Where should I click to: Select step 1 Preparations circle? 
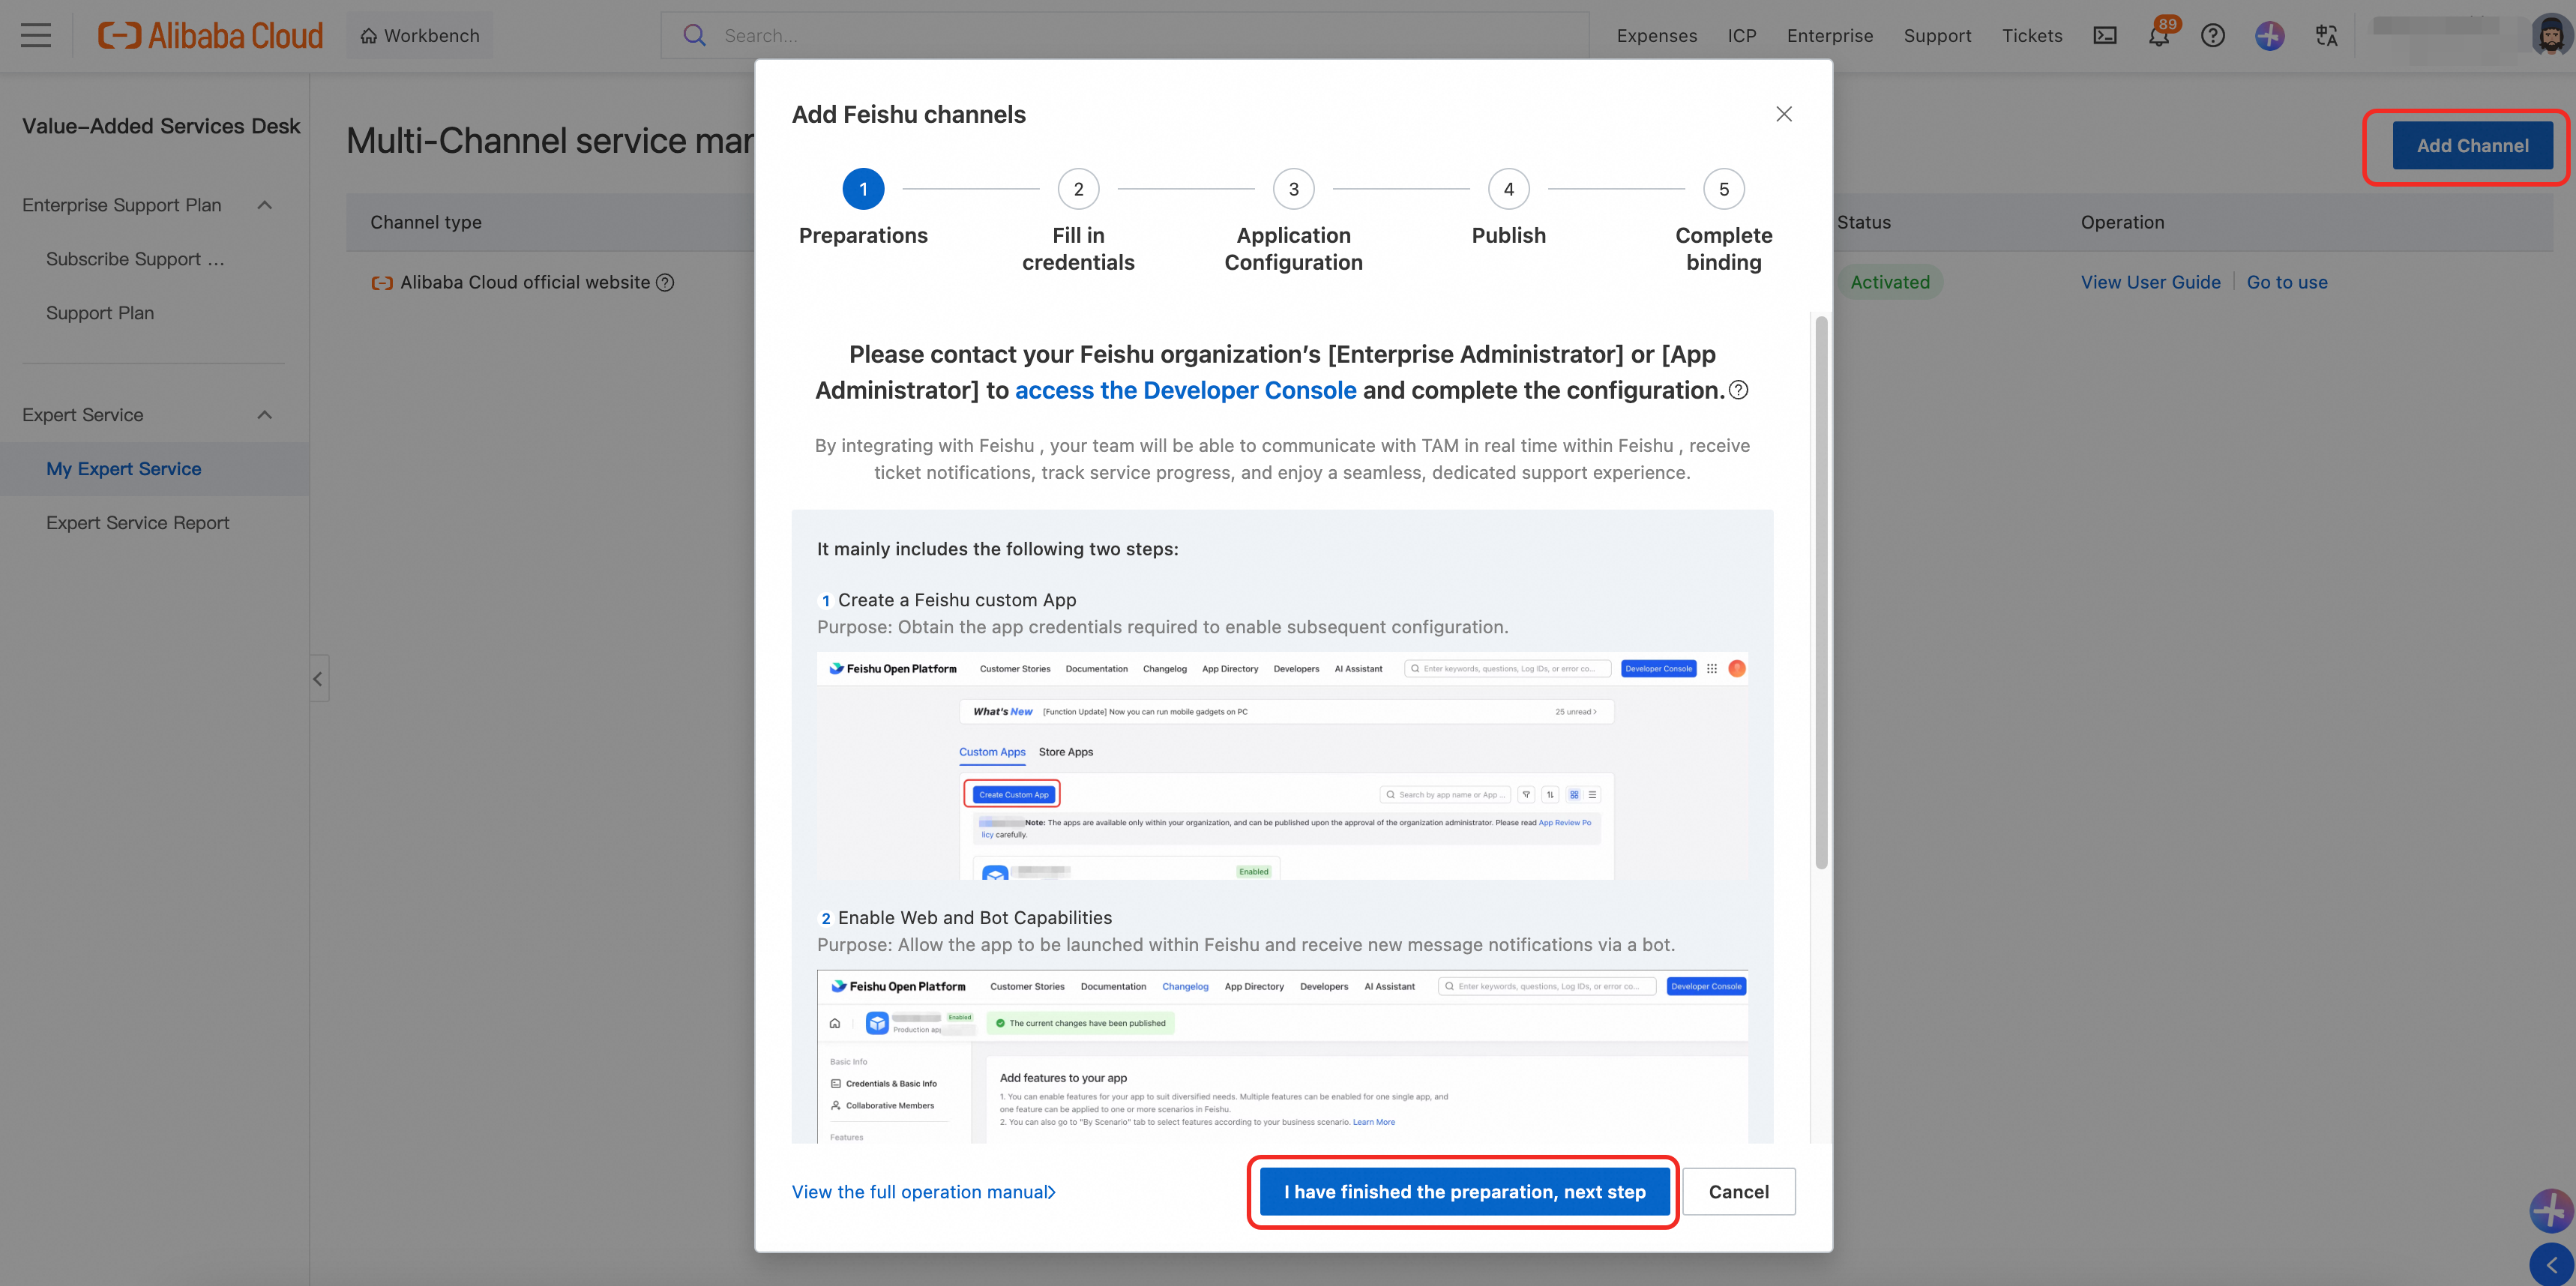click(863, 189)
